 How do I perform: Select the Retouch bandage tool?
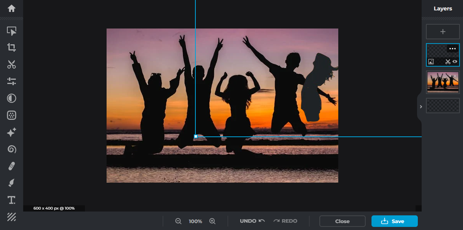(x=12, y=166)
